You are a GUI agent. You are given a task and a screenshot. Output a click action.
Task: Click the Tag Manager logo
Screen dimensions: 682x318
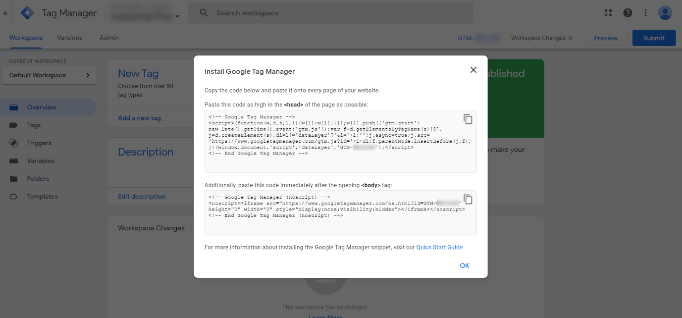(x=27, y=13)
